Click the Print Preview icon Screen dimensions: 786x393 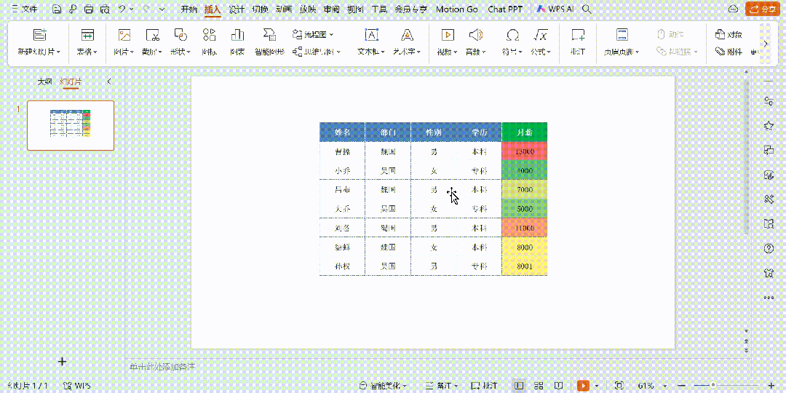[x=104, y=9]
